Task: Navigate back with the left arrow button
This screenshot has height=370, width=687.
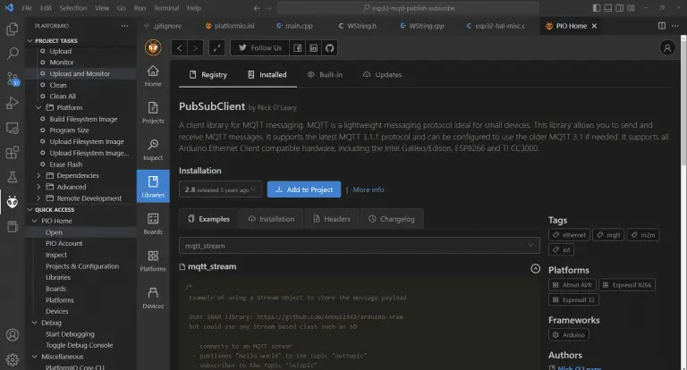Action: pos(179,47)
